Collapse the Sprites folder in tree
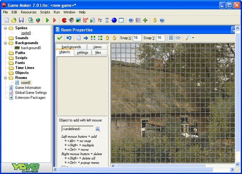 pos(6,28)
